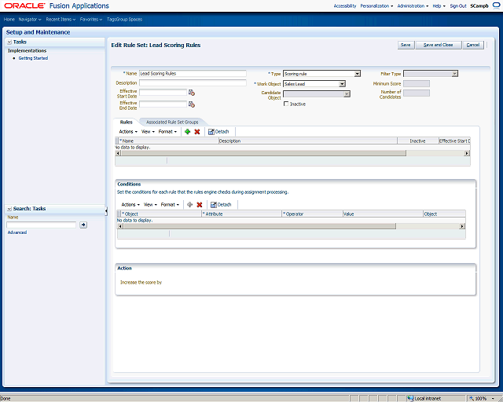Open Rules table Actions menu
The width and height of the screenshot is (503, 402).
click(x=128, y=131)
